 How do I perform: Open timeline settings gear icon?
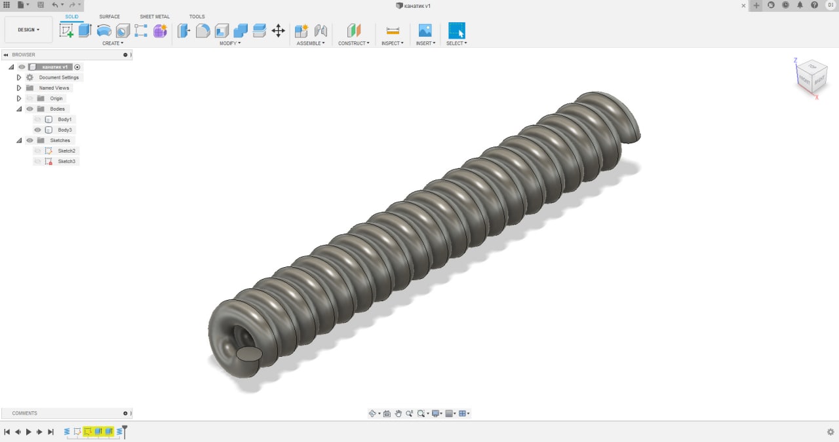pos(830,432)
